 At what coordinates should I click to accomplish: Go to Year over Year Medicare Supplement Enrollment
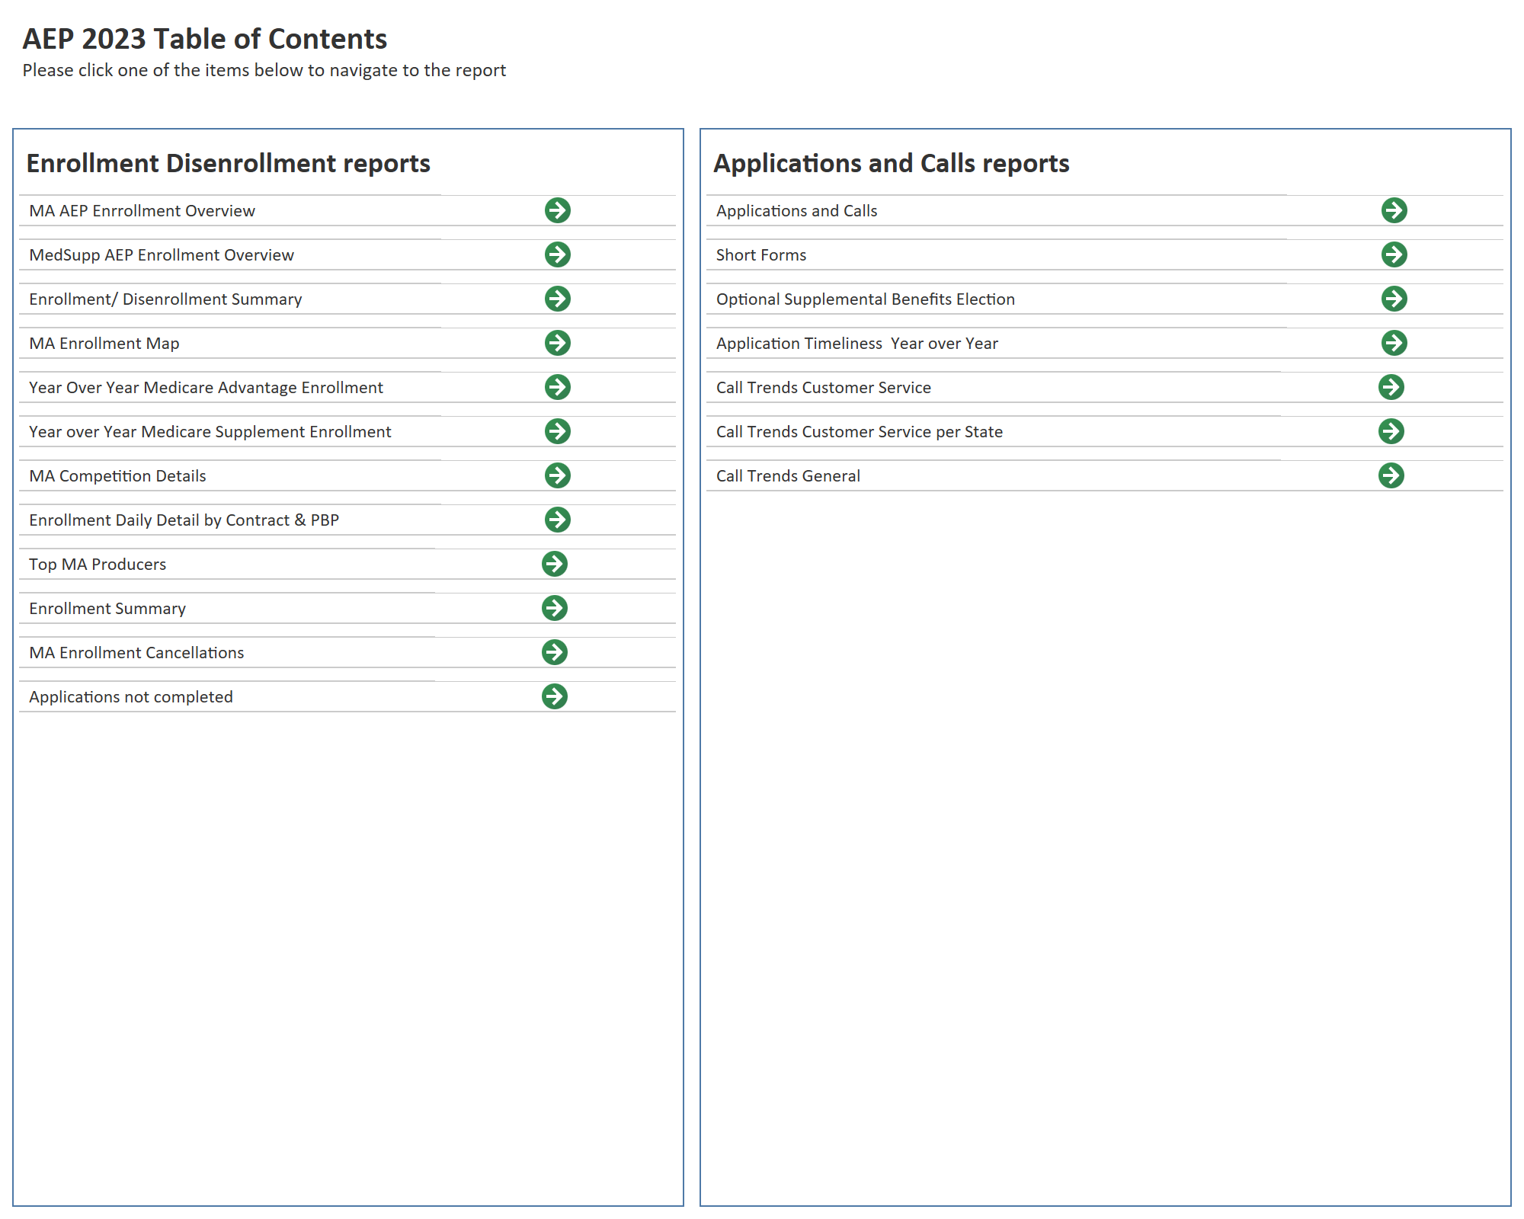210,432
